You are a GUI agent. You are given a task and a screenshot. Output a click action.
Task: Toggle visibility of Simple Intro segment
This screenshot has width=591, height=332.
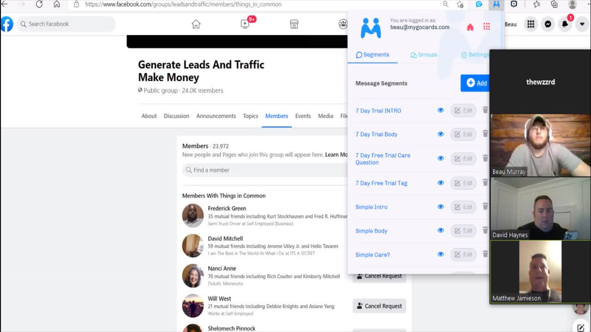coord(440,207)
